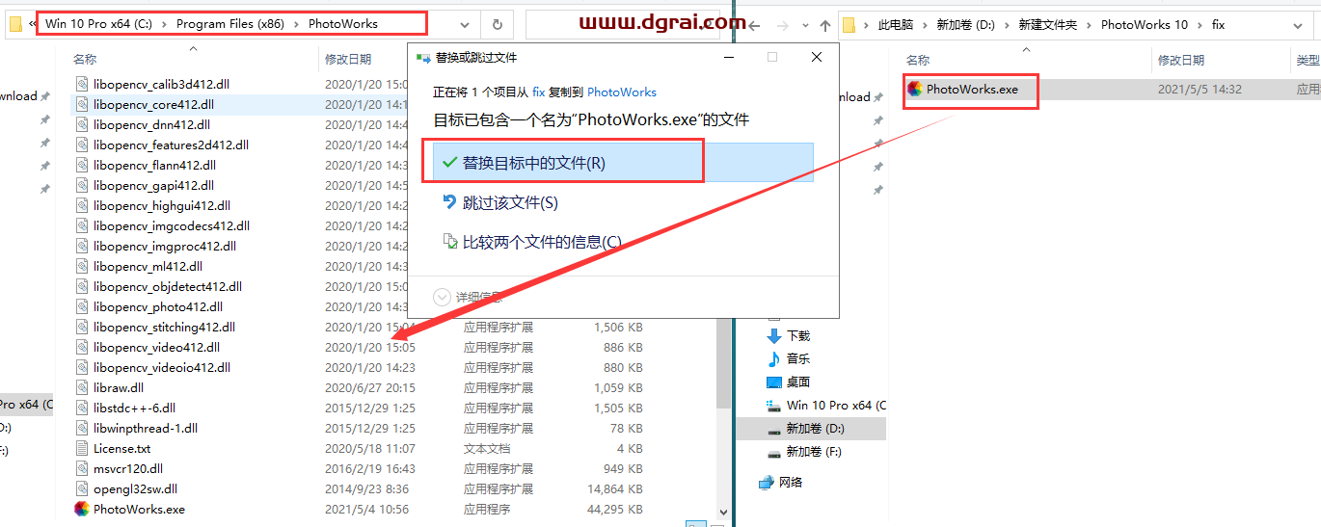Screen dimensions: 1321x527
Task: Select libopencv_dnn412.dll file
Action: [151, 124]
